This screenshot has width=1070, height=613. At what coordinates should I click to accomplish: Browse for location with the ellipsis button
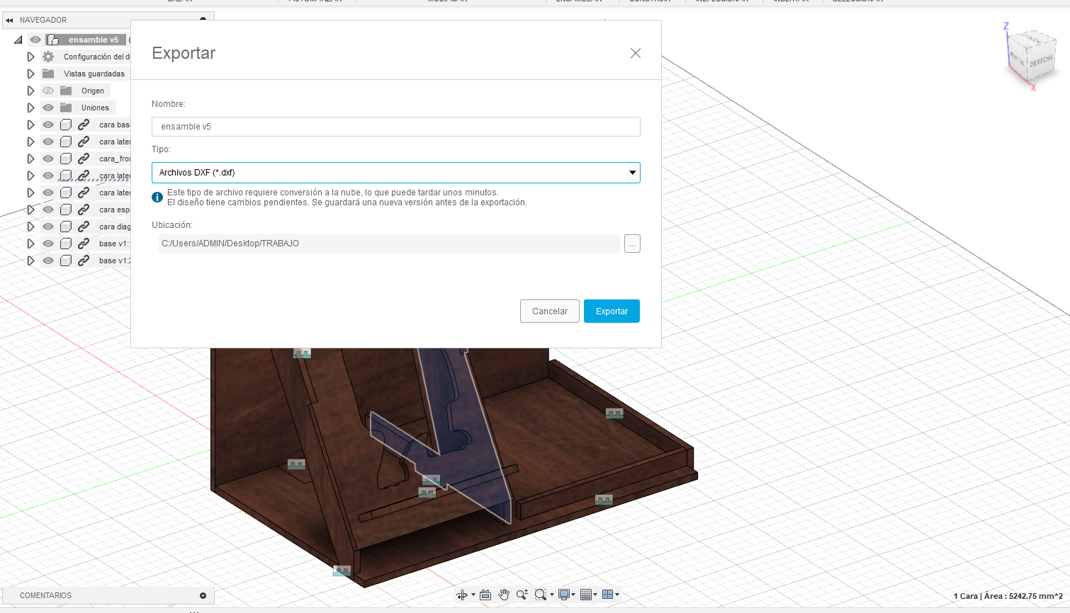pos(632,244)
